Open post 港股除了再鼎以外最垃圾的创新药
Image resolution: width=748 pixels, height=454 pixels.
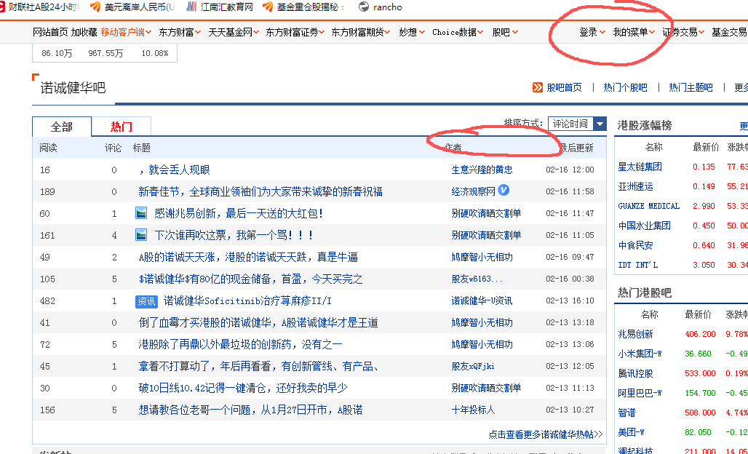coord(240,344)
